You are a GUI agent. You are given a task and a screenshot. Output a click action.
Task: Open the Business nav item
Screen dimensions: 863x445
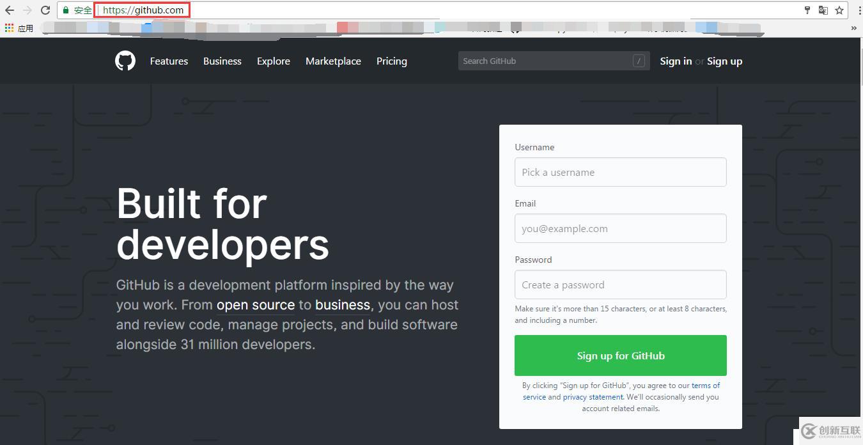tap(222, 61)
